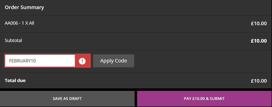Click the purple submit payment button

point(204,99)
